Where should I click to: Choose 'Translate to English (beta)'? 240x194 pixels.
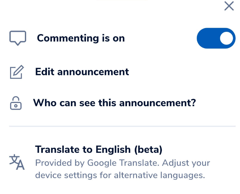point(99,149)
